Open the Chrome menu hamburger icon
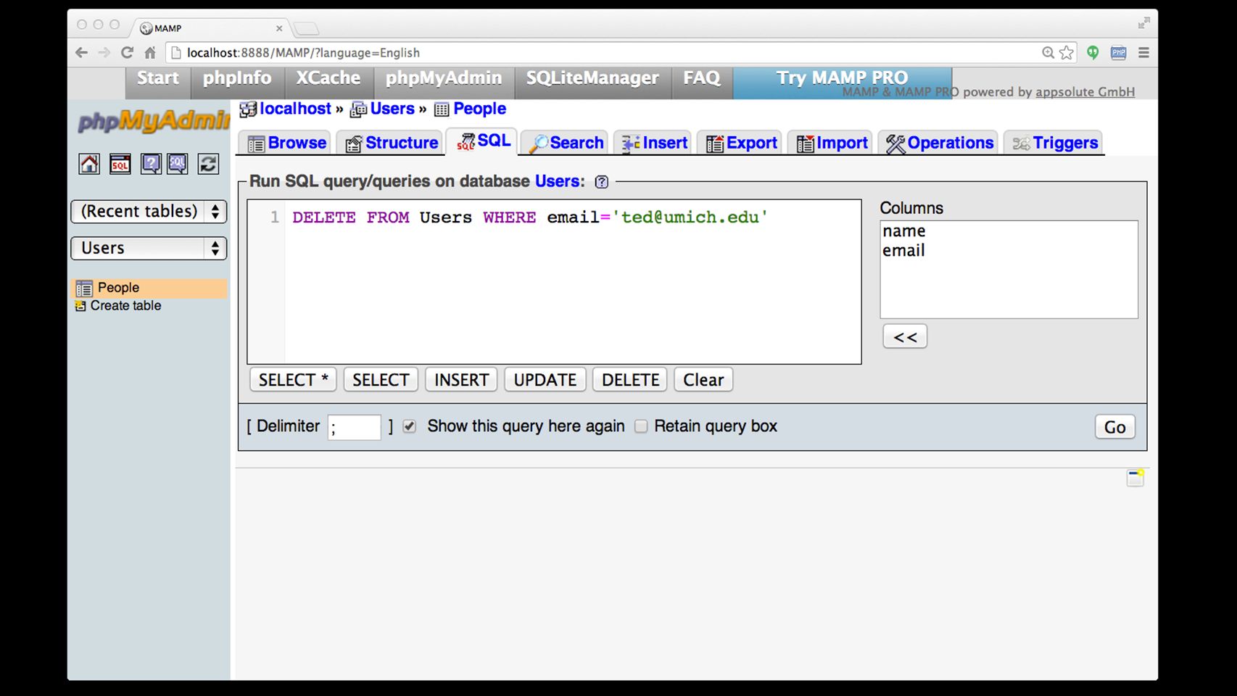 click(x=1143, y=52)
